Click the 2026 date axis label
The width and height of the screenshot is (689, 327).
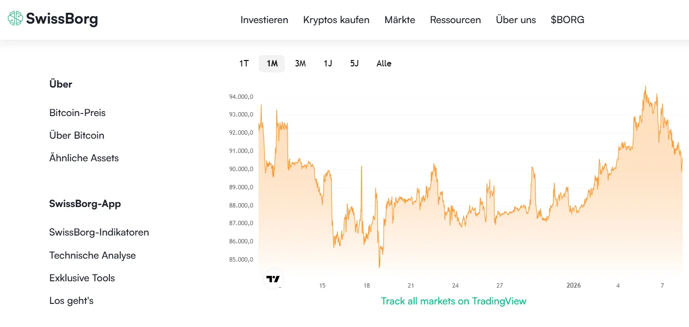click(574, 286)
